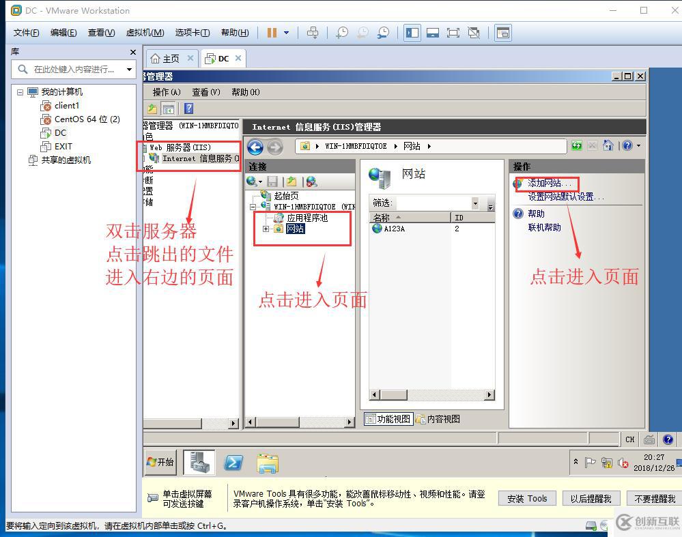Click the IIS back navigation arrow

point(255,147)
